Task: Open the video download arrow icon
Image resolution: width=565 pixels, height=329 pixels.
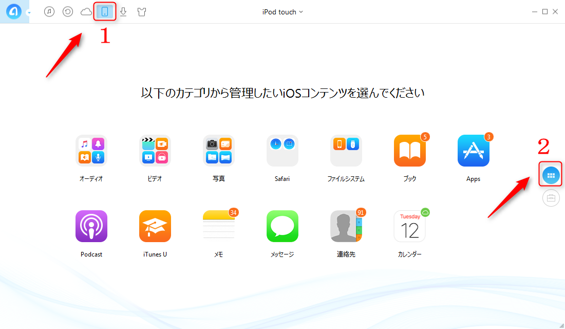Action: pyautogui.click(x=123, y=12)
